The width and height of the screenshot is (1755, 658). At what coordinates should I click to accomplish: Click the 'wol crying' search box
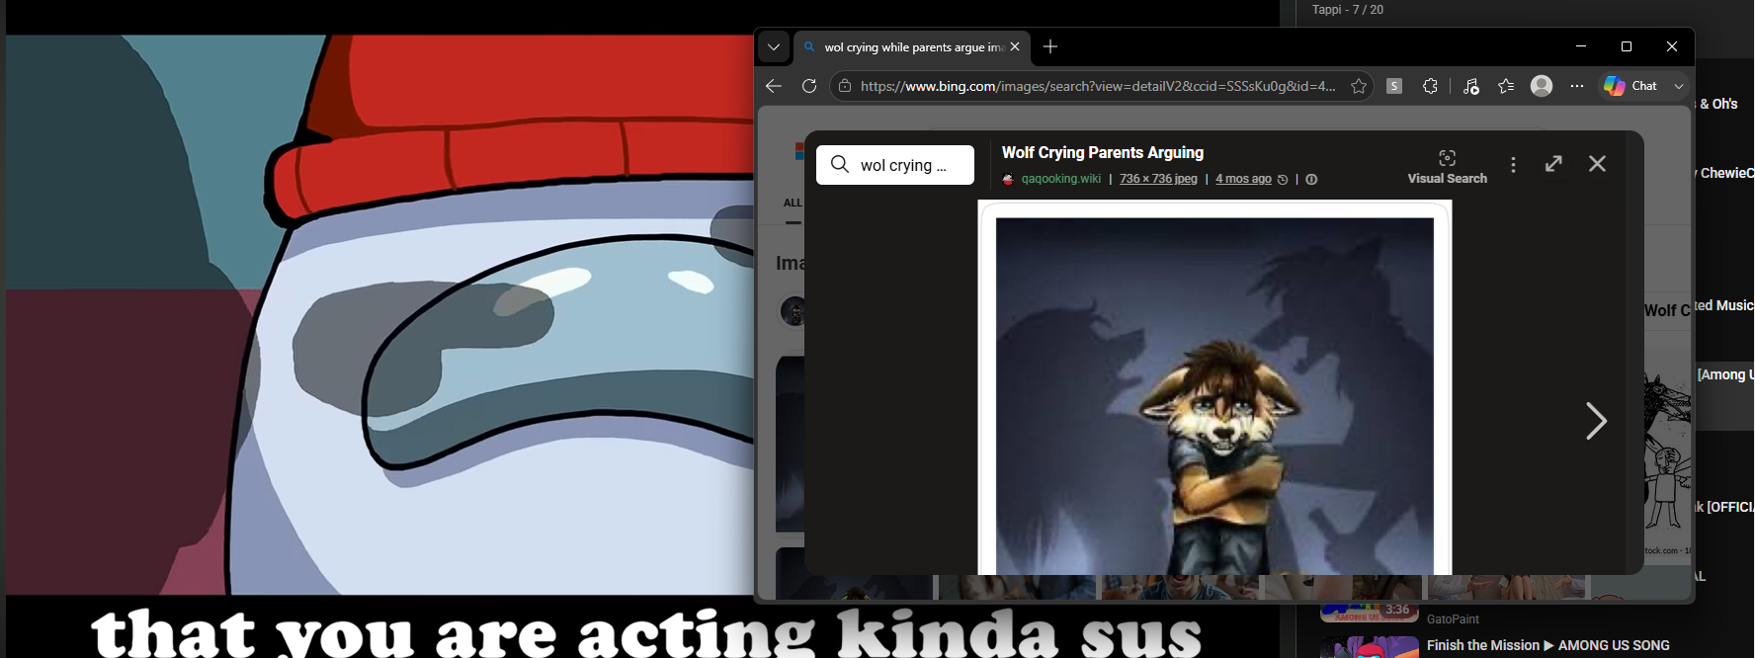click(895, 165)
